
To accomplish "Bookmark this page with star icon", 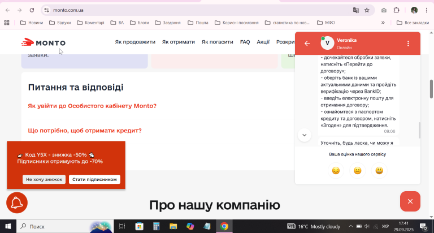I will tap(367, 10).
